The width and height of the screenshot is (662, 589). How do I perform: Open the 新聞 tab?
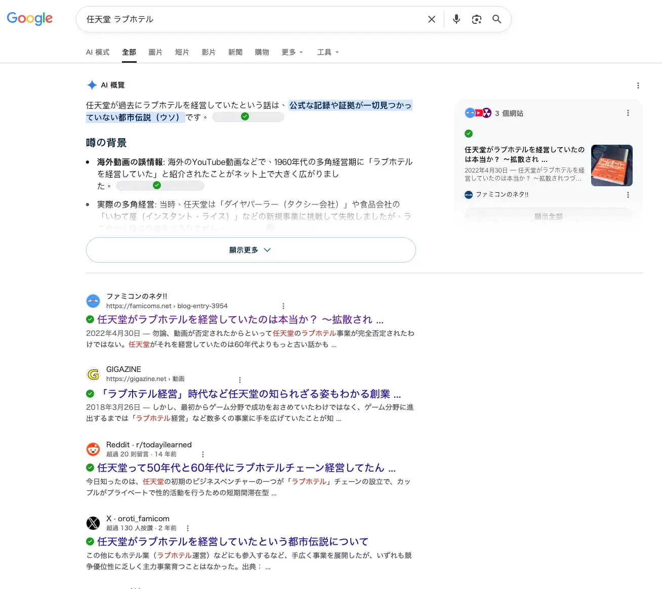coord(235,52)
